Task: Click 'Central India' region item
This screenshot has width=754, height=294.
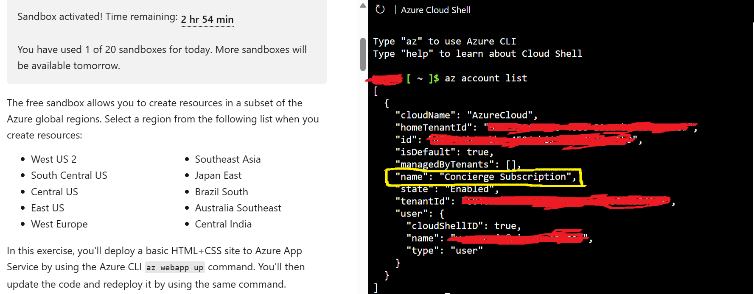Action: click(x=223, y=224)
